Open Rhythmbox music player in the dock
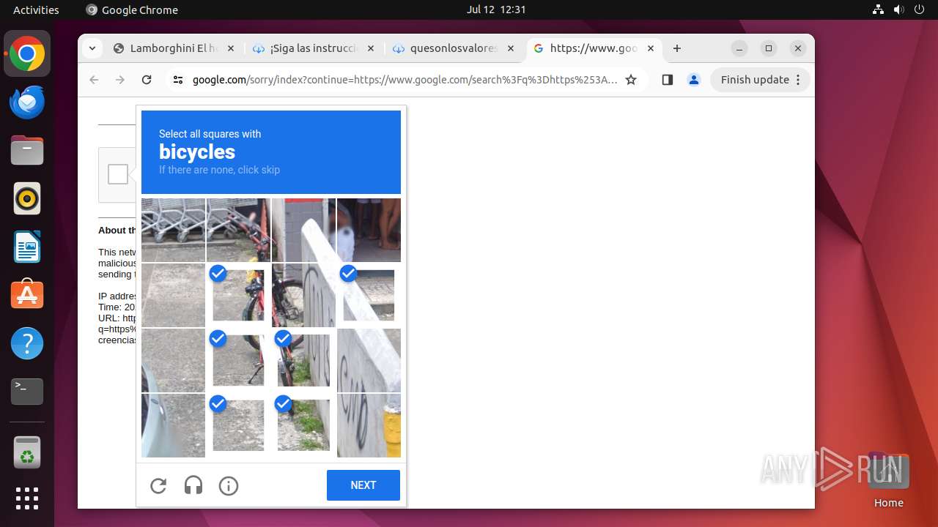The image size is (938, 527). (27, 198)
